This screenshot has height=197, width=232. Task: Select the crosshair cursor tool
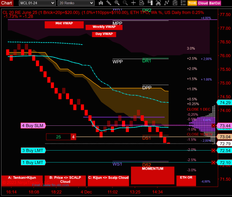[x=134, y=3]
